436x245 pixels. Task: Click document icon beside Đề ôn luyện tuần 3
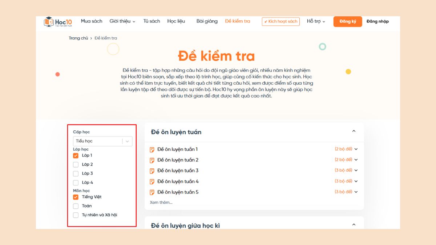[152, 171]
